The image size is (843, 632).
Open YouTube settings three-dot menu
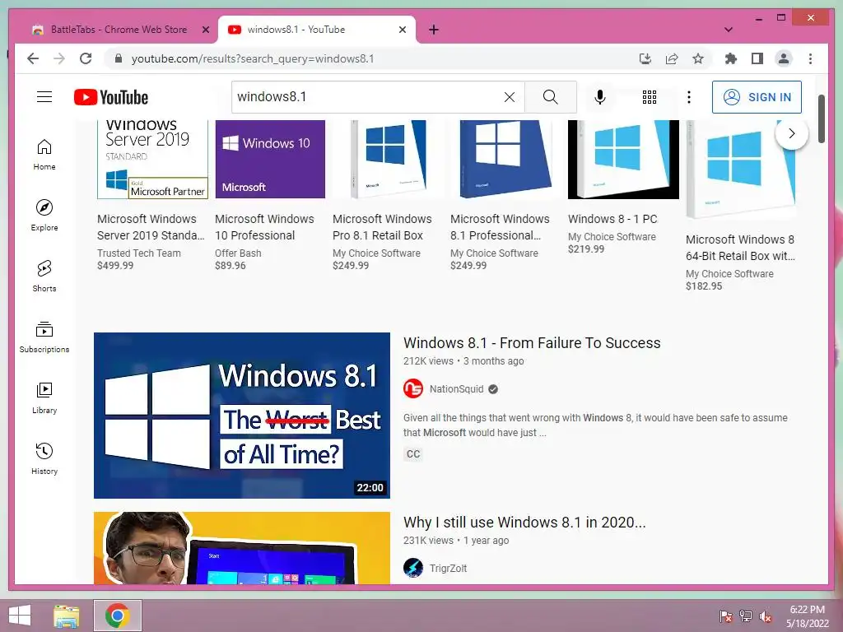click(x=689, y=97)
